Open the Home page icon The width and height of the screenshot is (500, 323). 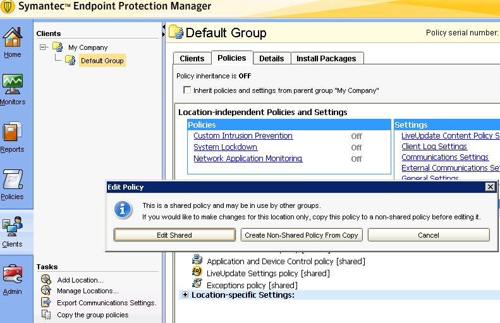(13, 37)
